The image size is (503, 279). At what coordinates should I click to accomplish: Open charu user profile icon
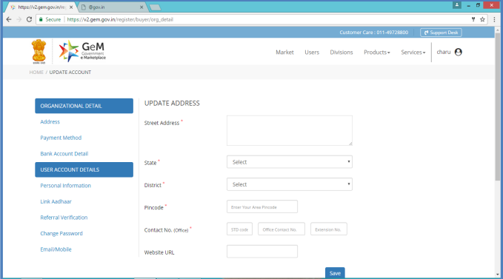coord(458,52)
